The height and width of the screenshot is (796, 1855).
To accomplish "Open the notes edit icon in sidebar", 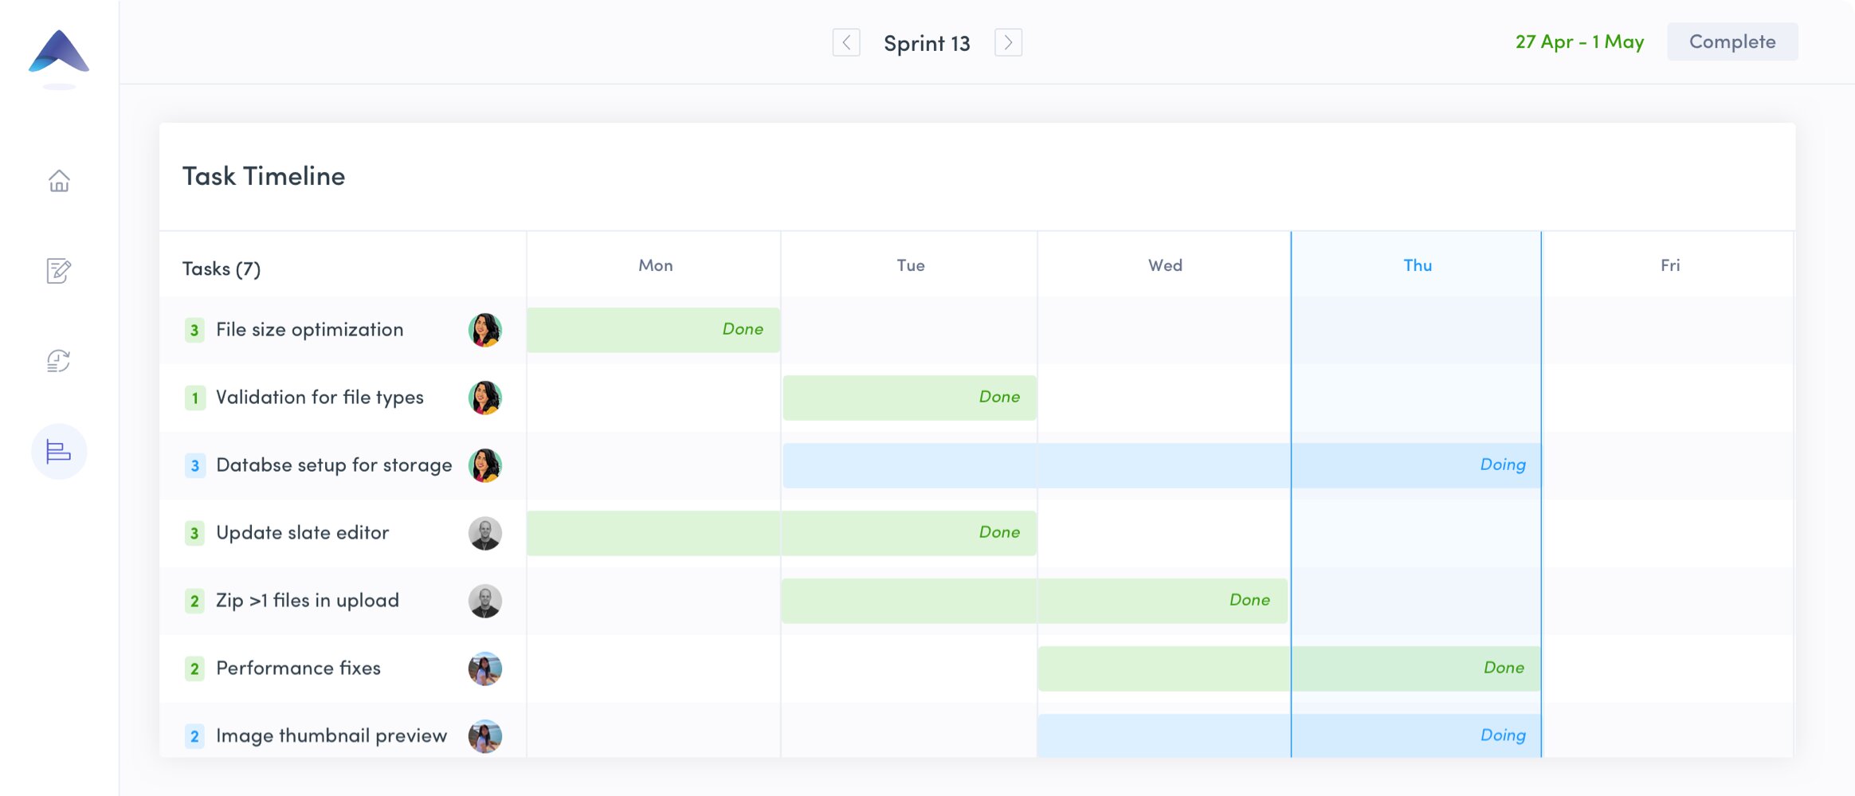I will pos(59,271).
